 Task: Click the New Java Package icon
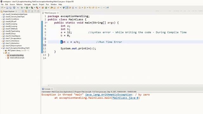tap(43, 8)
